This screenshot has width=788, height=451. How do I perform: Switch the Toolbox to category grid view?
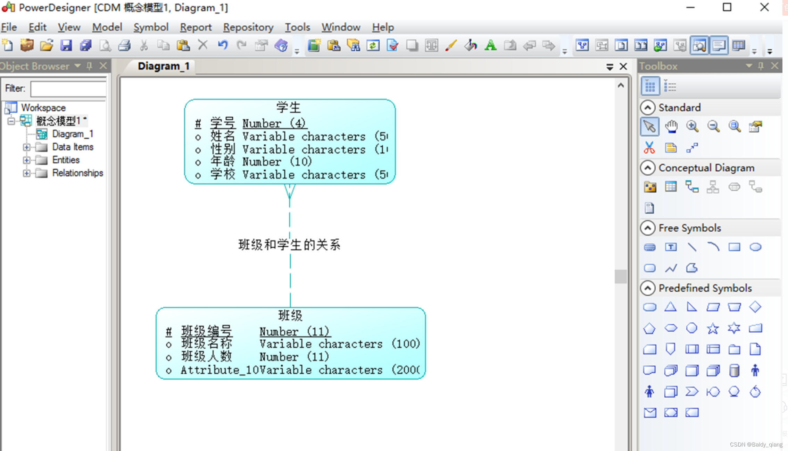(x=650, y=86)
